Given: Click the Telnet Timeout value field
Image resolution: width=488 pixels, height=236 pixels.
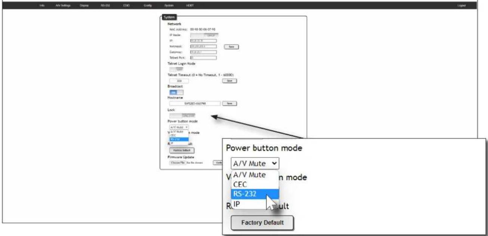Looking at the screenshot, I should (x=179, y=80).
